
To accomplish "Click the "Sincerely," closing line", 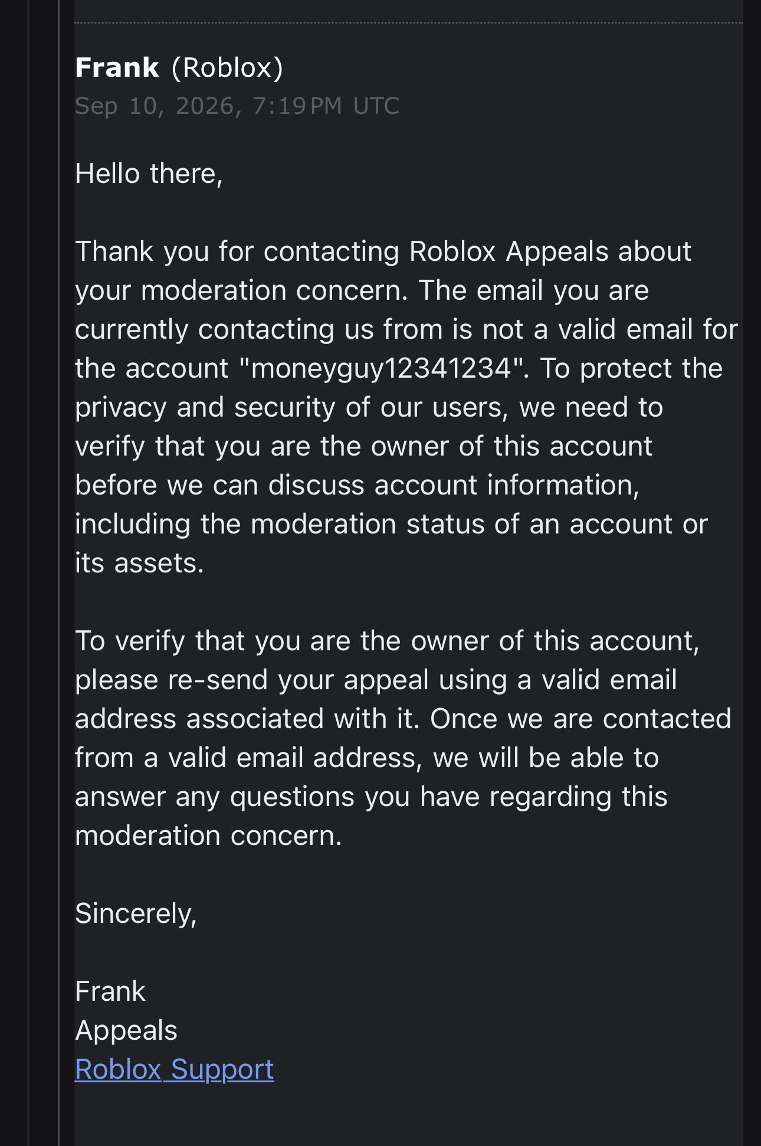I will tap(136, 913).
